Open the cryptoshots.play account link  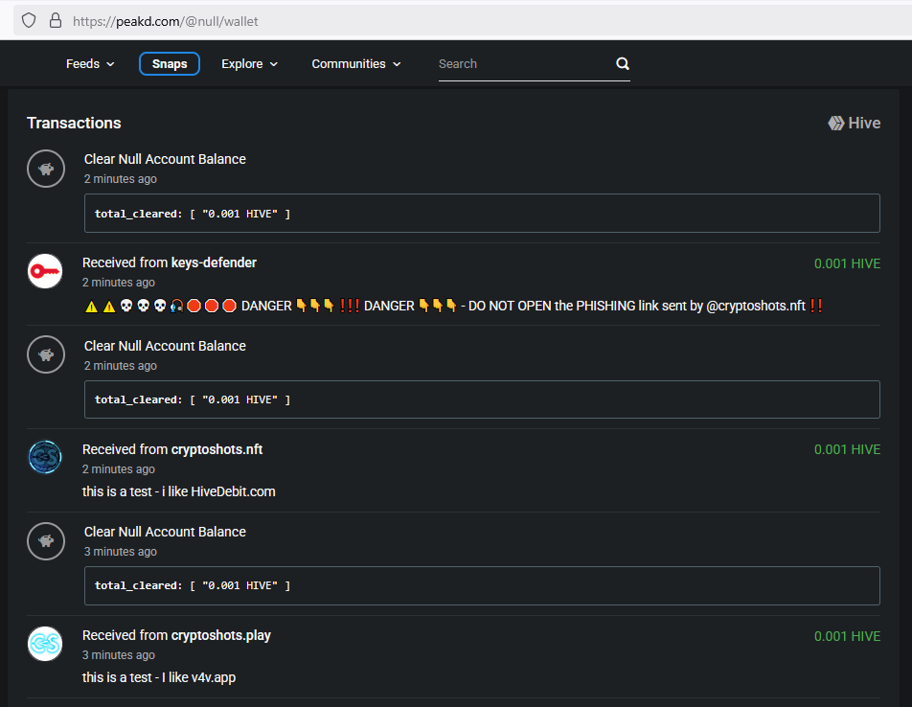pos(221,635)
